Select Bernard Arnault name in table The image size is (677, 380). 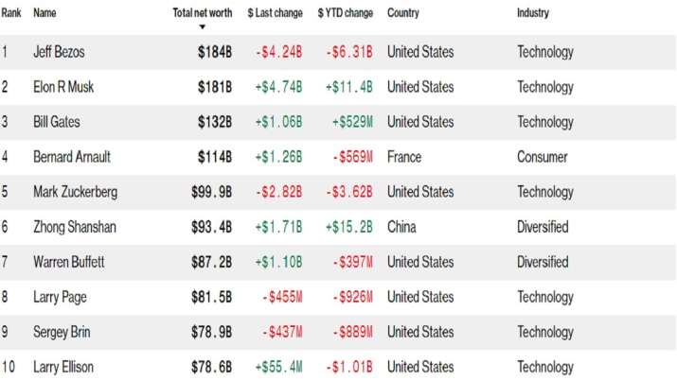pyautogui.click(x=72, y=157)
